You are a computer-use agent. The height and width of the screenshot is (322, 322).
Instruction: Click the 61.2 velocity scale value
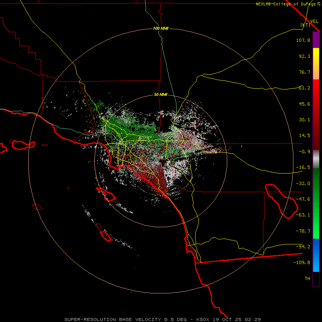[x=304, y=88]
